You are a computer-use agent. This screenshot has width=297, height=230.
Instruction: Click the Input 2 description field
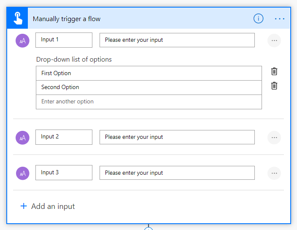pyautogui.click(x=177, y=137)
